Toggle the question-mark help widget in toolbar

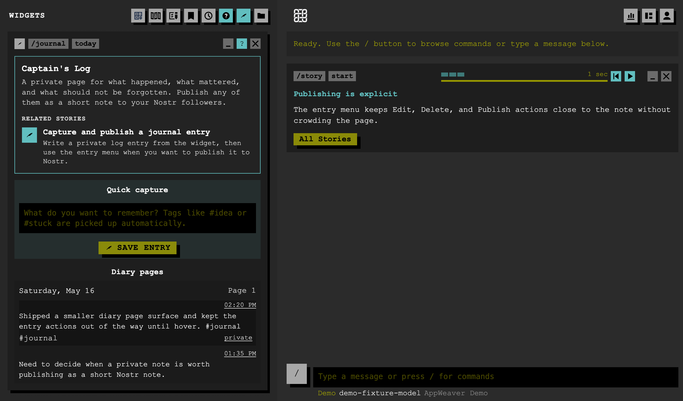(226, 16)
